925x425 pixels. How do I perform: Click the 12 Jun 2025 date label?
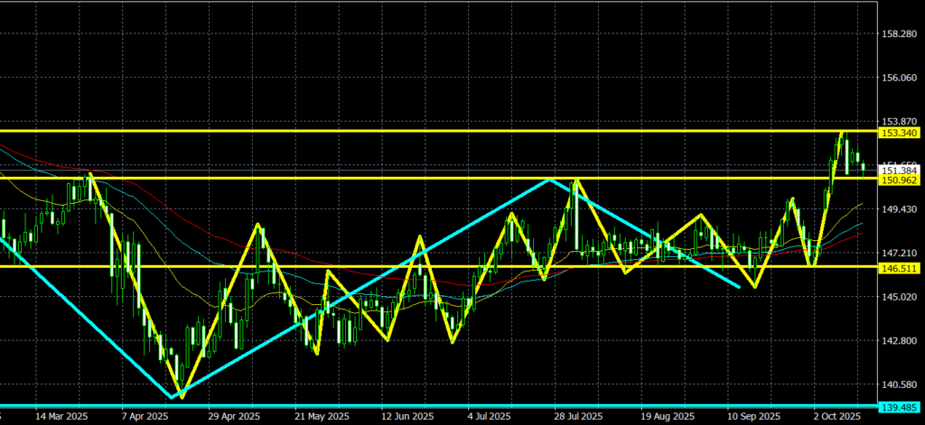pos(407,417)
